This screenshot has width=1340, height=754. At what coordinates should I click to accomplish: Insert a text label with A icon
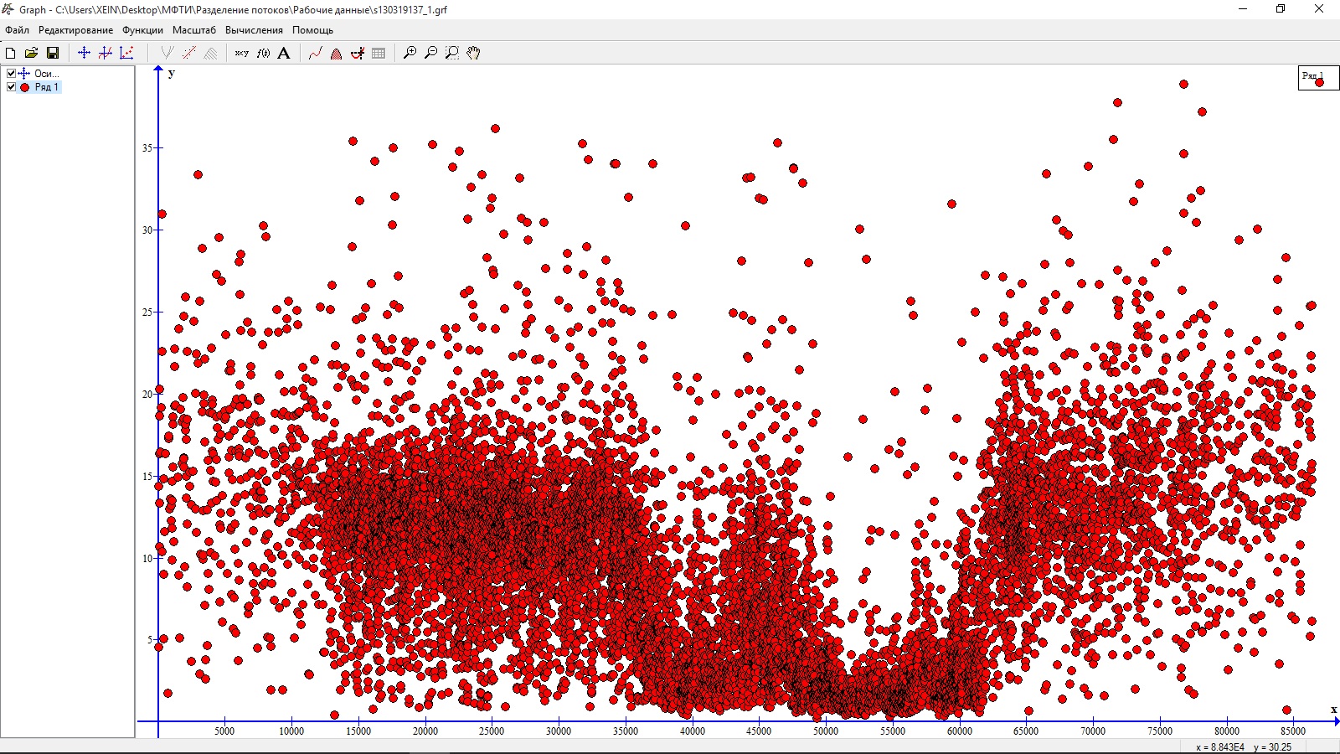point(284,53)
